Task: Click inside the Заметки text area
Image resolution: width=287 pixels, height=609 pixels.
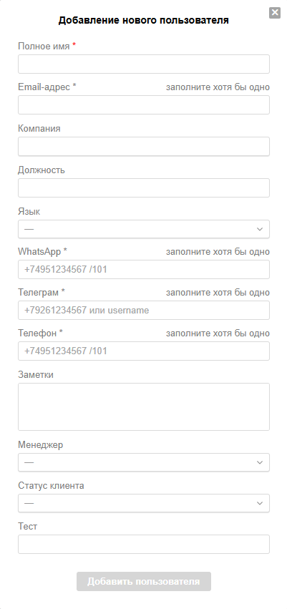Action: coord(144,406)
